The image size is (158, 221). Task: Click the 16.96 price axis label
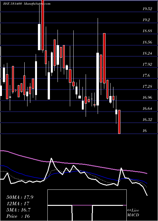[147, 98]
